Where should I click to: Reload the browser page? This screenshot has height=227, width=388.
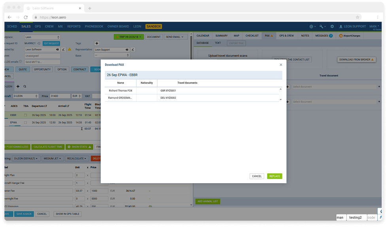26,17
